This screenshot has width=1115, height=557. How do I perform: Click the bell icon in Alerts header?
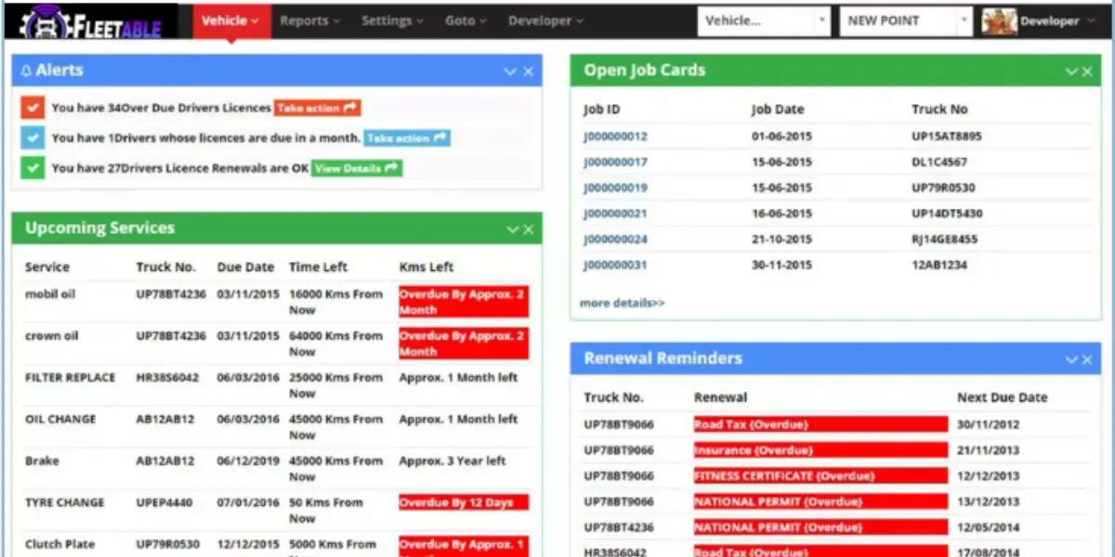(26, 71)
